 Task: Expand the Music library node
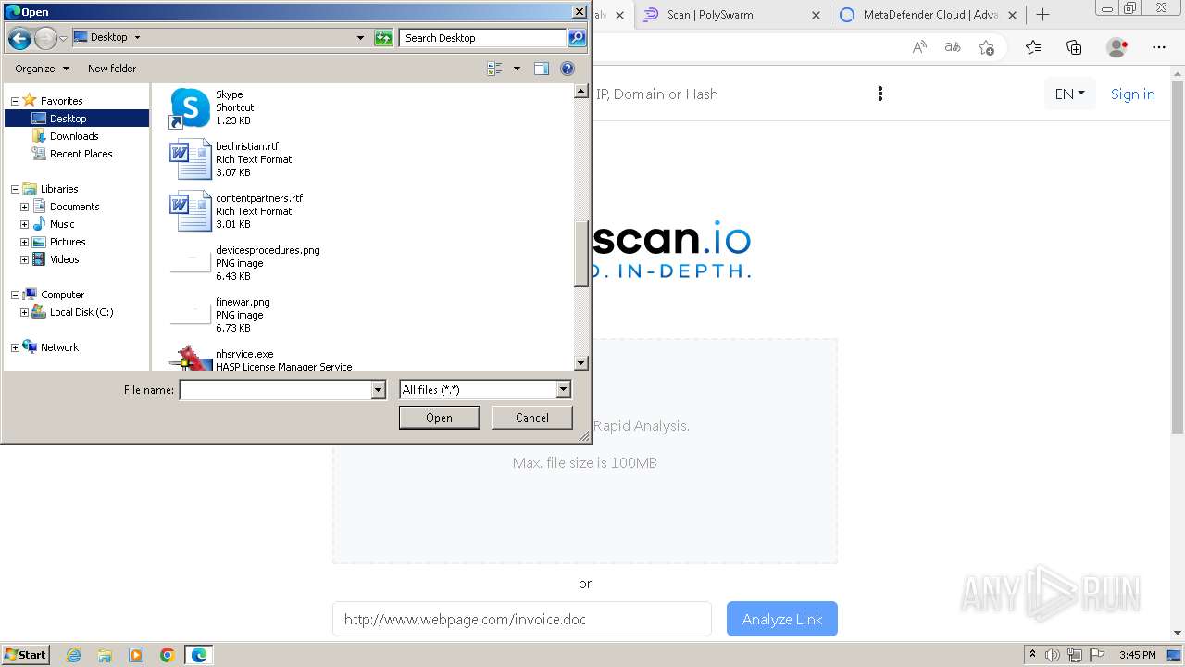pos(24,224)
